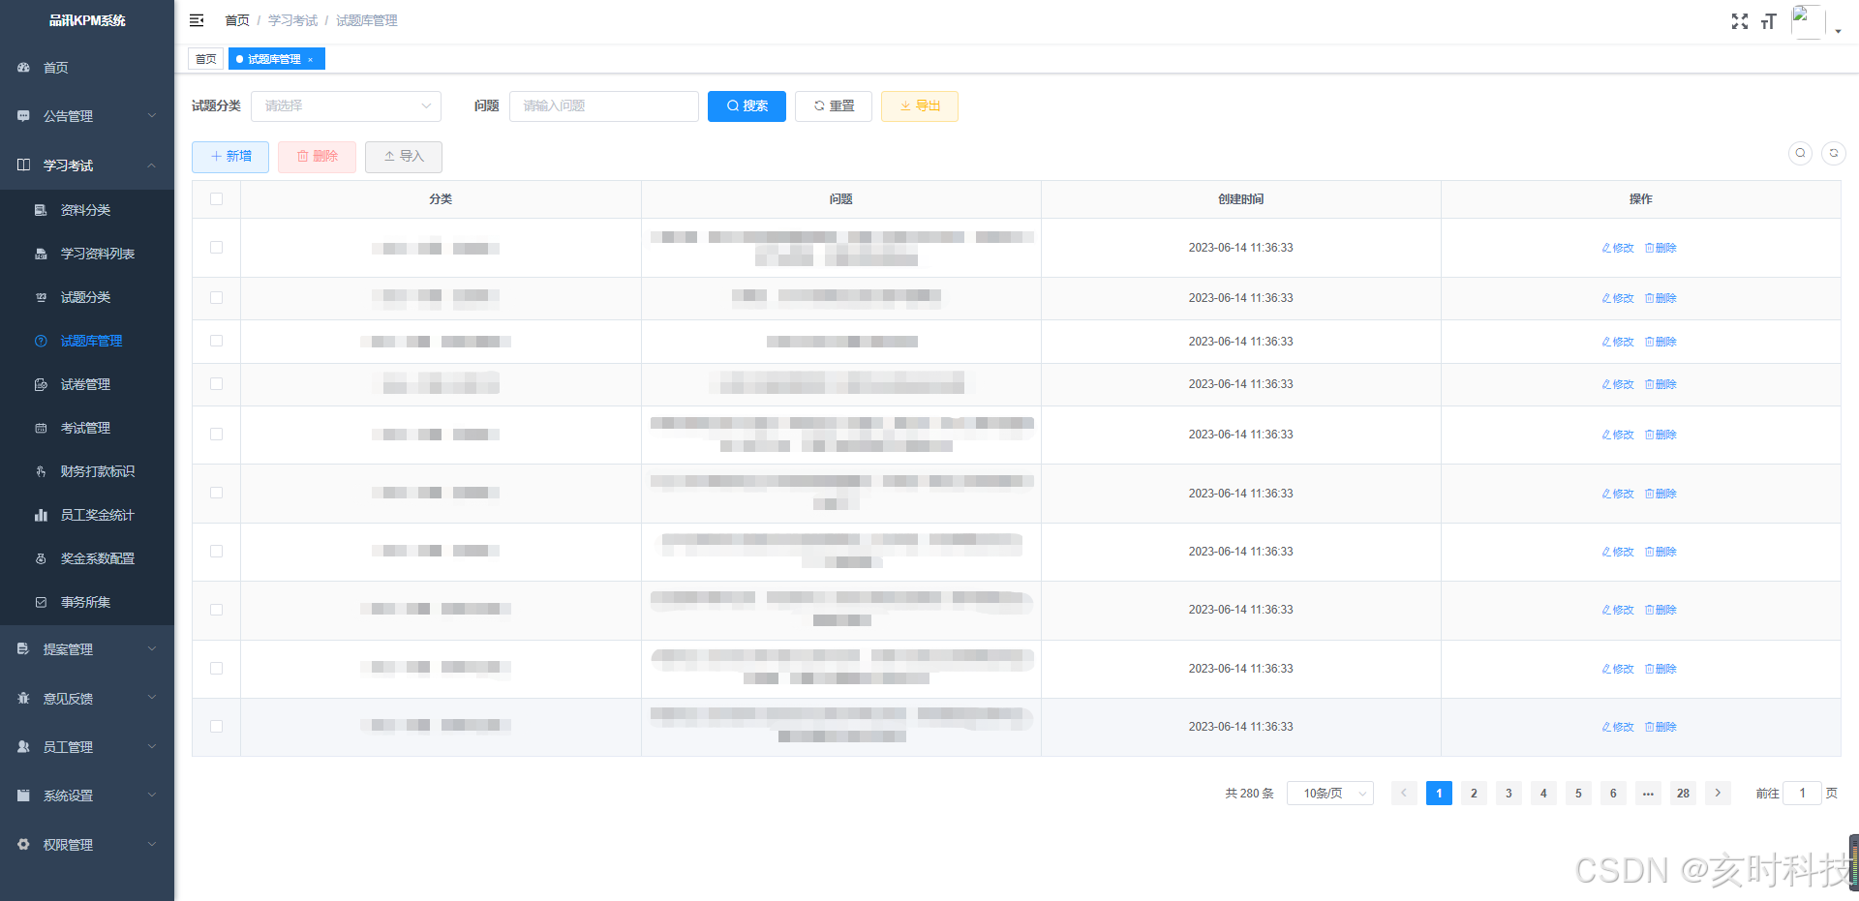Tick the checkbox of the last table row
Screen dimensions: 1859x901
click(216, 727)
